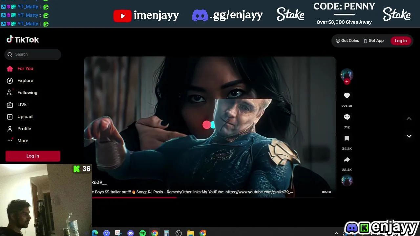Open the Profile page
This screenshot has height=236, width=420.
coord(19,128)
